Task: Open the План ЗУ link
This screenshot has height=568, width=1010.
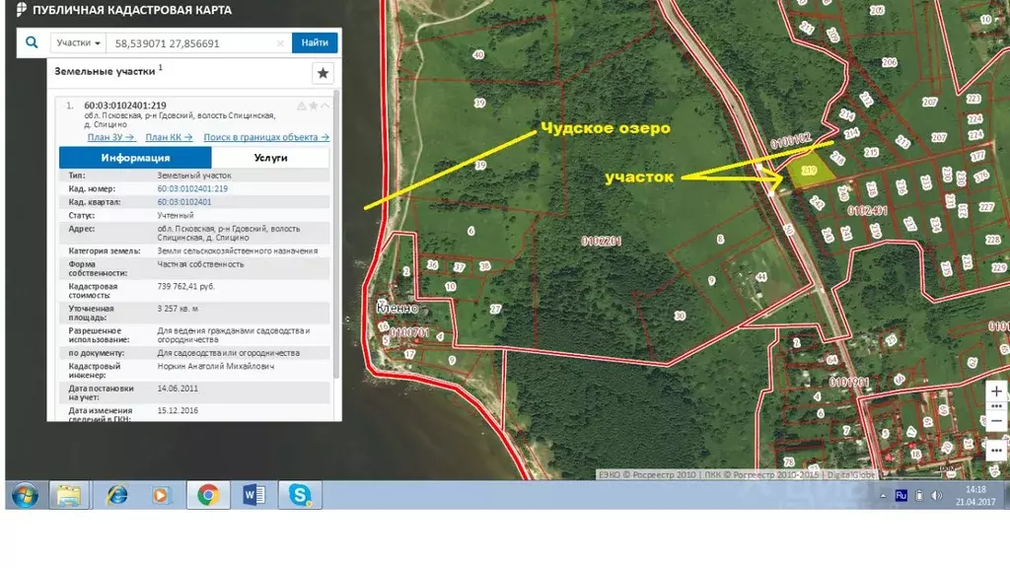Action: (110, 137)
